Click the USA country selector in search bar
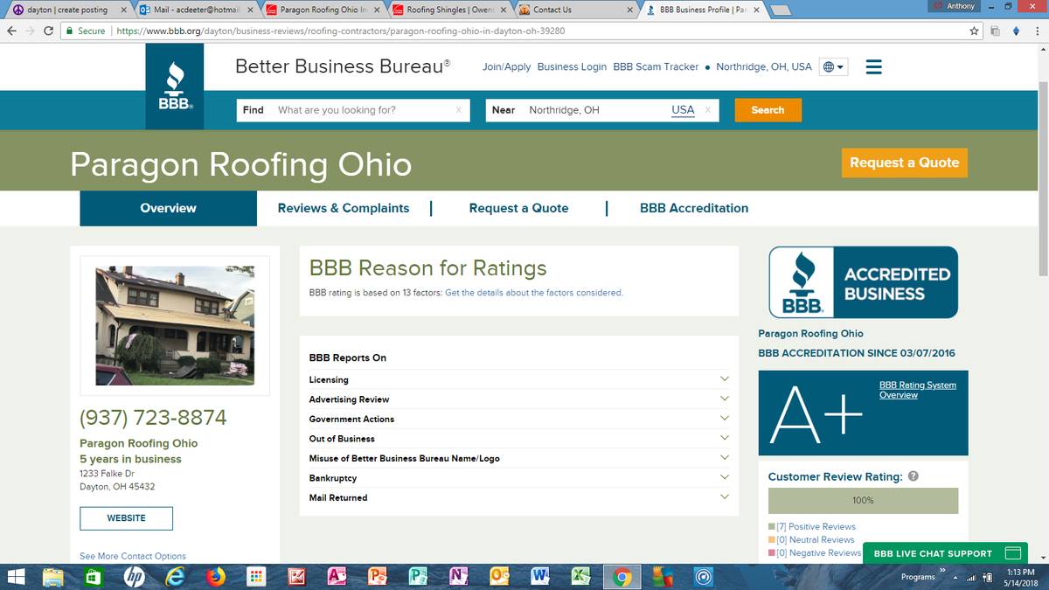The image size is (1049, 590). tap(683, 110)
